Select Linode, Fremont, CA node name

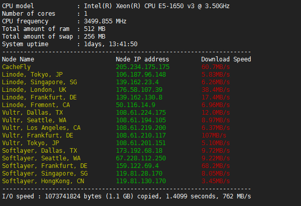coord(36,105)
